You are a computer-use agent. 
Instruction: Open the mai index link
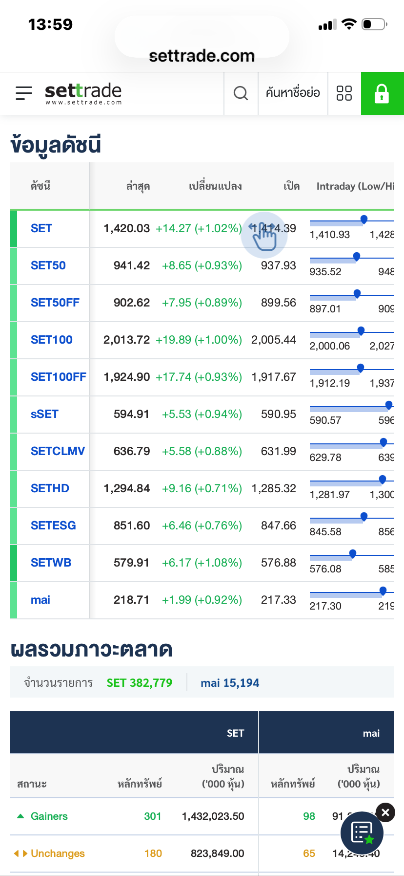(40, 600)
